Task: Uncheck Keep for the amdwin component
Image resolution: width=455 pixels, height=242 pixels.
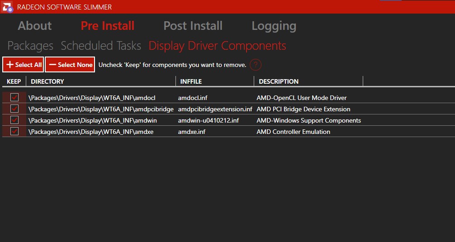Action: click(x=14, y=120)
